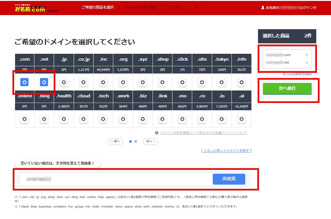Deselect the .com domain checkbox
Image resolution: width=331 pixels, height=219 pixels.
coord(24,82)
